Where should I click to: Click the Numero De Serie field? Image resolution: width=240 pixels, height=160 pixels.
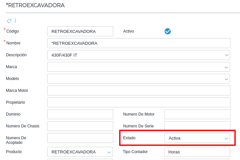(x=197, y=126)
